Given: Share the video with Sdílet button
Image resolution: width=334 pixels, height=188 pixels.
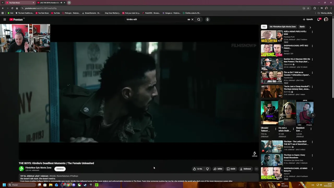Looking at the screenshot, I should (218, 169).
